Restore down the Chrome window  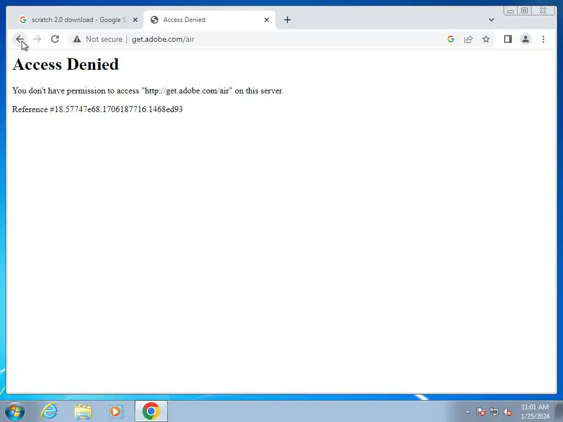525,11
